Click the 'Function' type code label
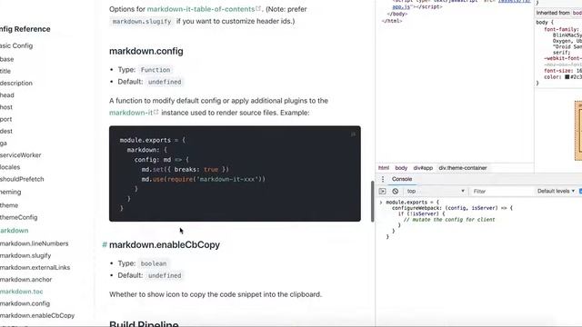 point(156,70)
